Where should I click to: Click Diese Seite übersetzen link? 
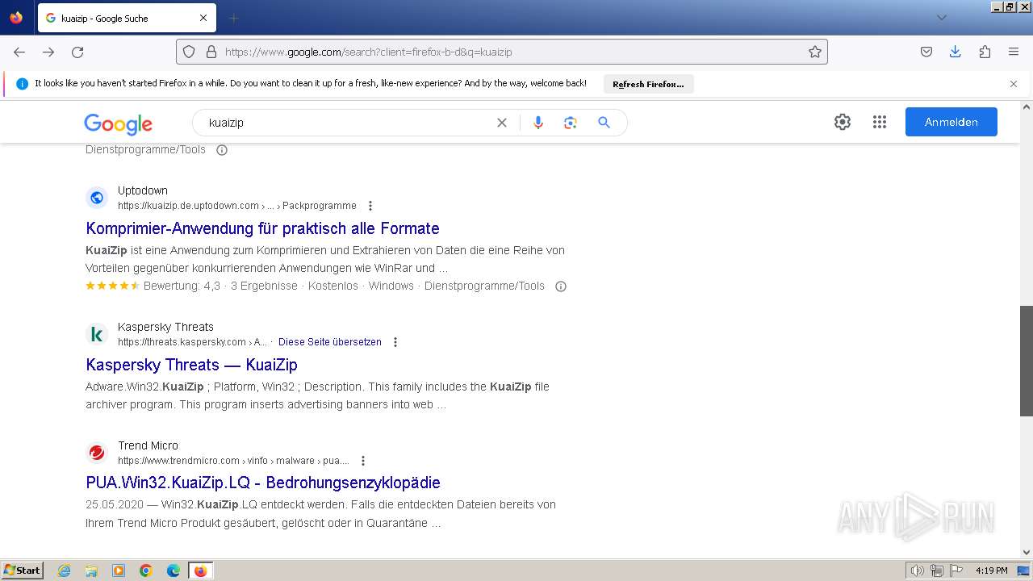point(330,342)
